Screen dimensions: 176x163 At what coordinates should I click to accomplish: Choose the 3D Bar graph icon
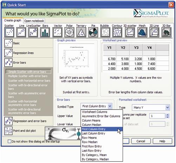pyautogui.click(x=167, y=32)
